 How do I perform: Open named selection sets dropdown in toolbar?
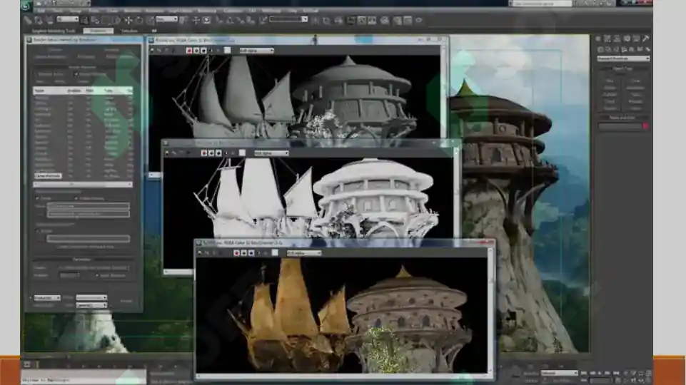(288, 19)
